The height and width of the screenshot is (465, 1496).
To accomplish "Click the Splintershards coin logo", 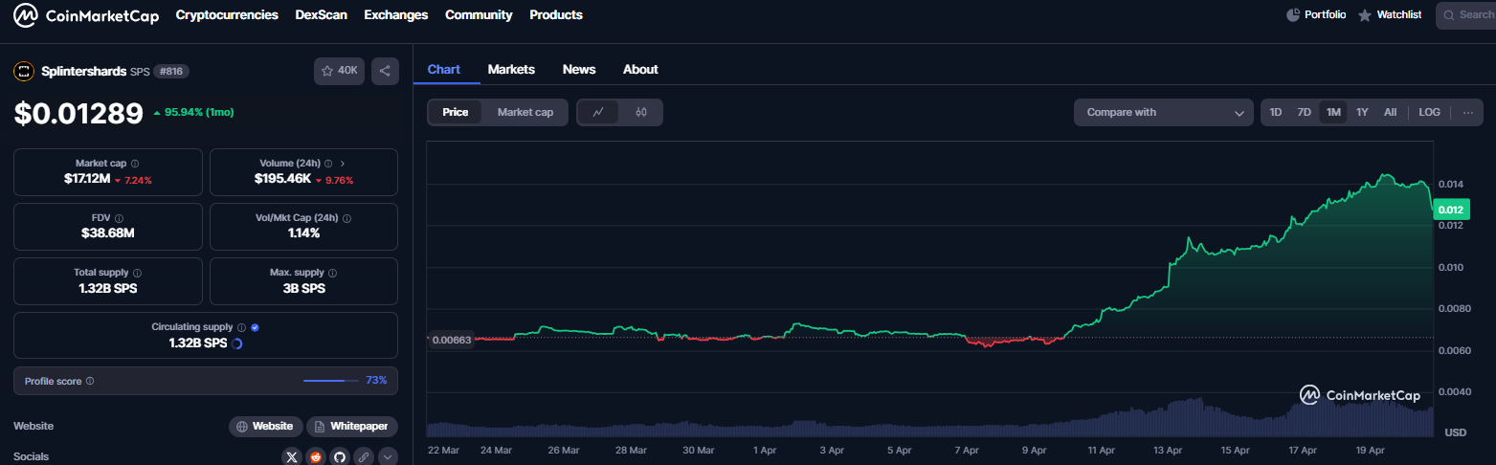I will [x=24, y=71].
